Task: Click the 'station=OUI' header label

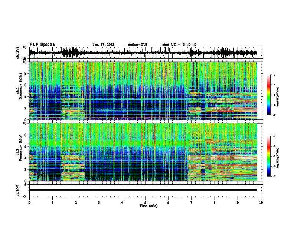Action: tap(137, 45)
